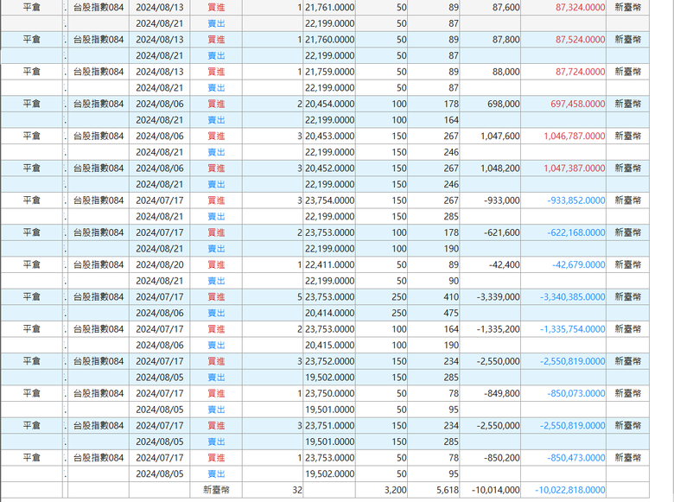This screenshot has height=502, width=674.
Task: Click the net profit 87,524.0000
Action: (581, 40)
